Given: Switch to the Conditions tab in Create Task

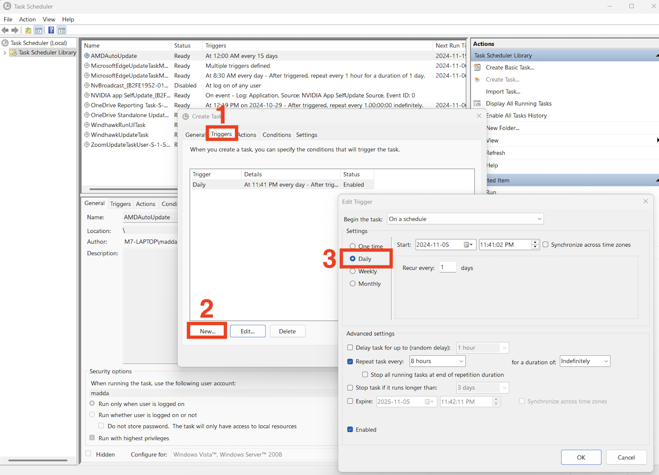Looking at the screenshot, I should pyautogui.click(x=277, y=135).
